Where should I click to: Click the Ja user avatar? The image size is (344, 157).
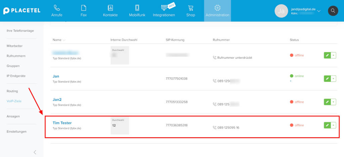click(281, 11)
